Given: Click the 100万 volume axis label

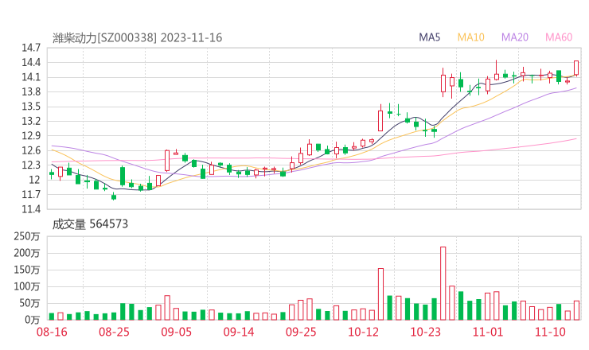Looking at the screenshot, I should pyautogui.click(x=27, y=286).
